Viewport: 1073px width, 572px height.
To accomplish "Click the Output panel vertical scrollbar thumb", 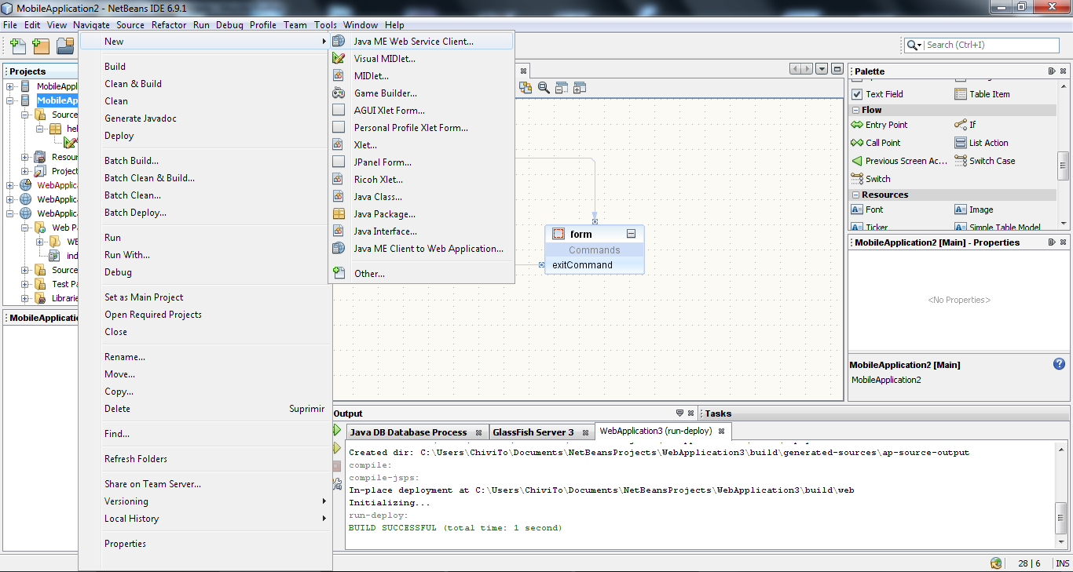I will 1061,518.
